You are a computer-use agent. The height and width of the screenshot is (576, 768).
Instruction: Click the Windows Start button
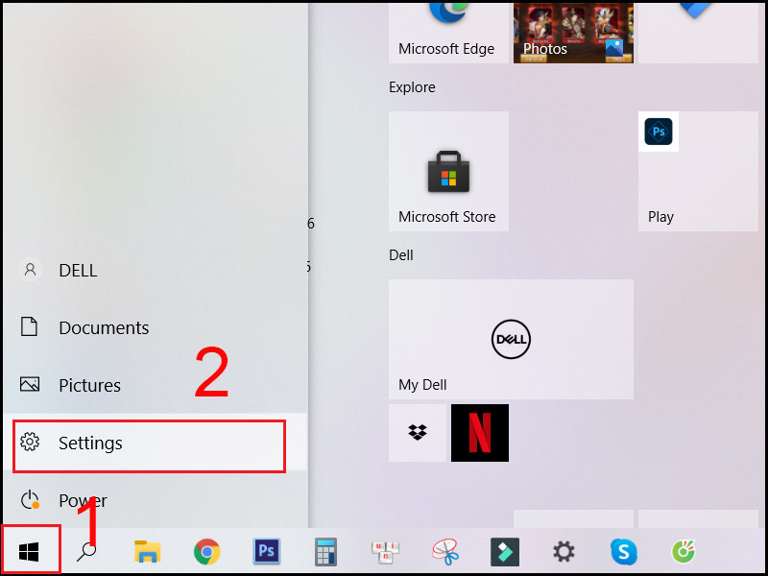[x=30, y=551]
